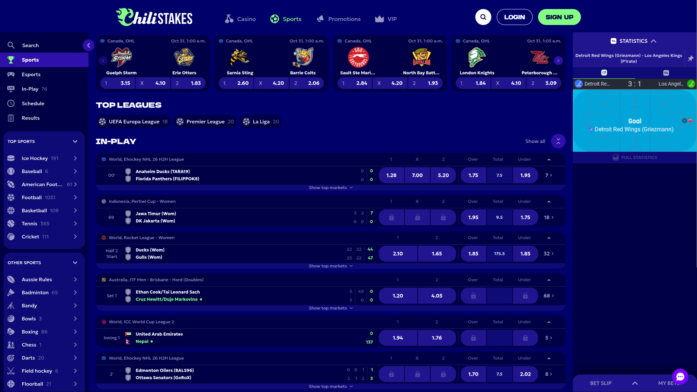697x392 pixels.
Task: Open the VIP page via the crown icon
Action: 386,19
